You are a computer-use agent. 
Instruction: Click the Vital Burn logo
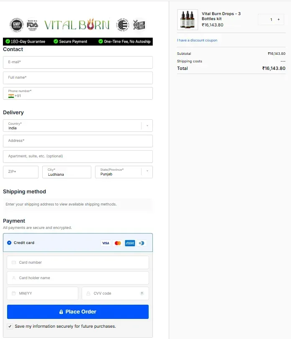pos(77,24)
